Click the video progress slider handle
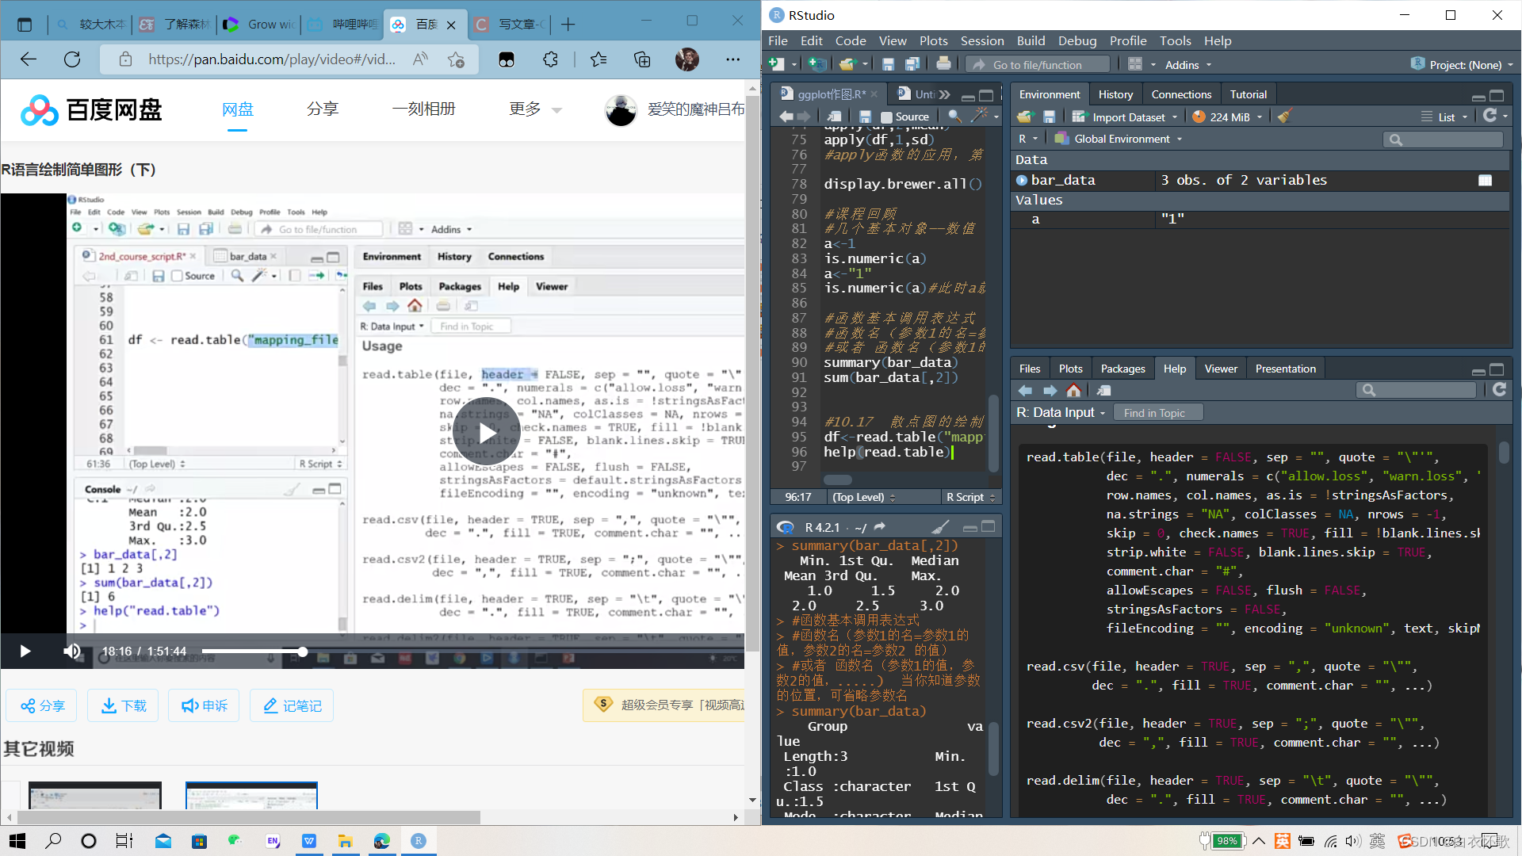This screenshot has width=1522, height=856. point(302,652)
